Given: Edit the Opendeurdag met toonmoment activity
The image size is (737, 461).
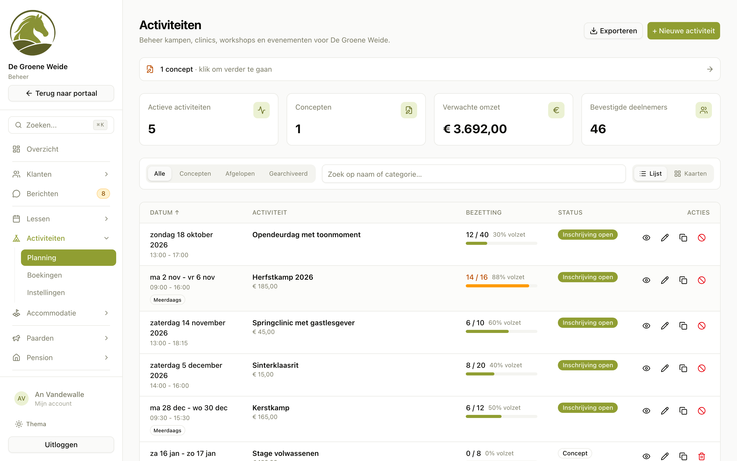Looking at the screenshot, I should pyautogui.click(x=665, y=238).
